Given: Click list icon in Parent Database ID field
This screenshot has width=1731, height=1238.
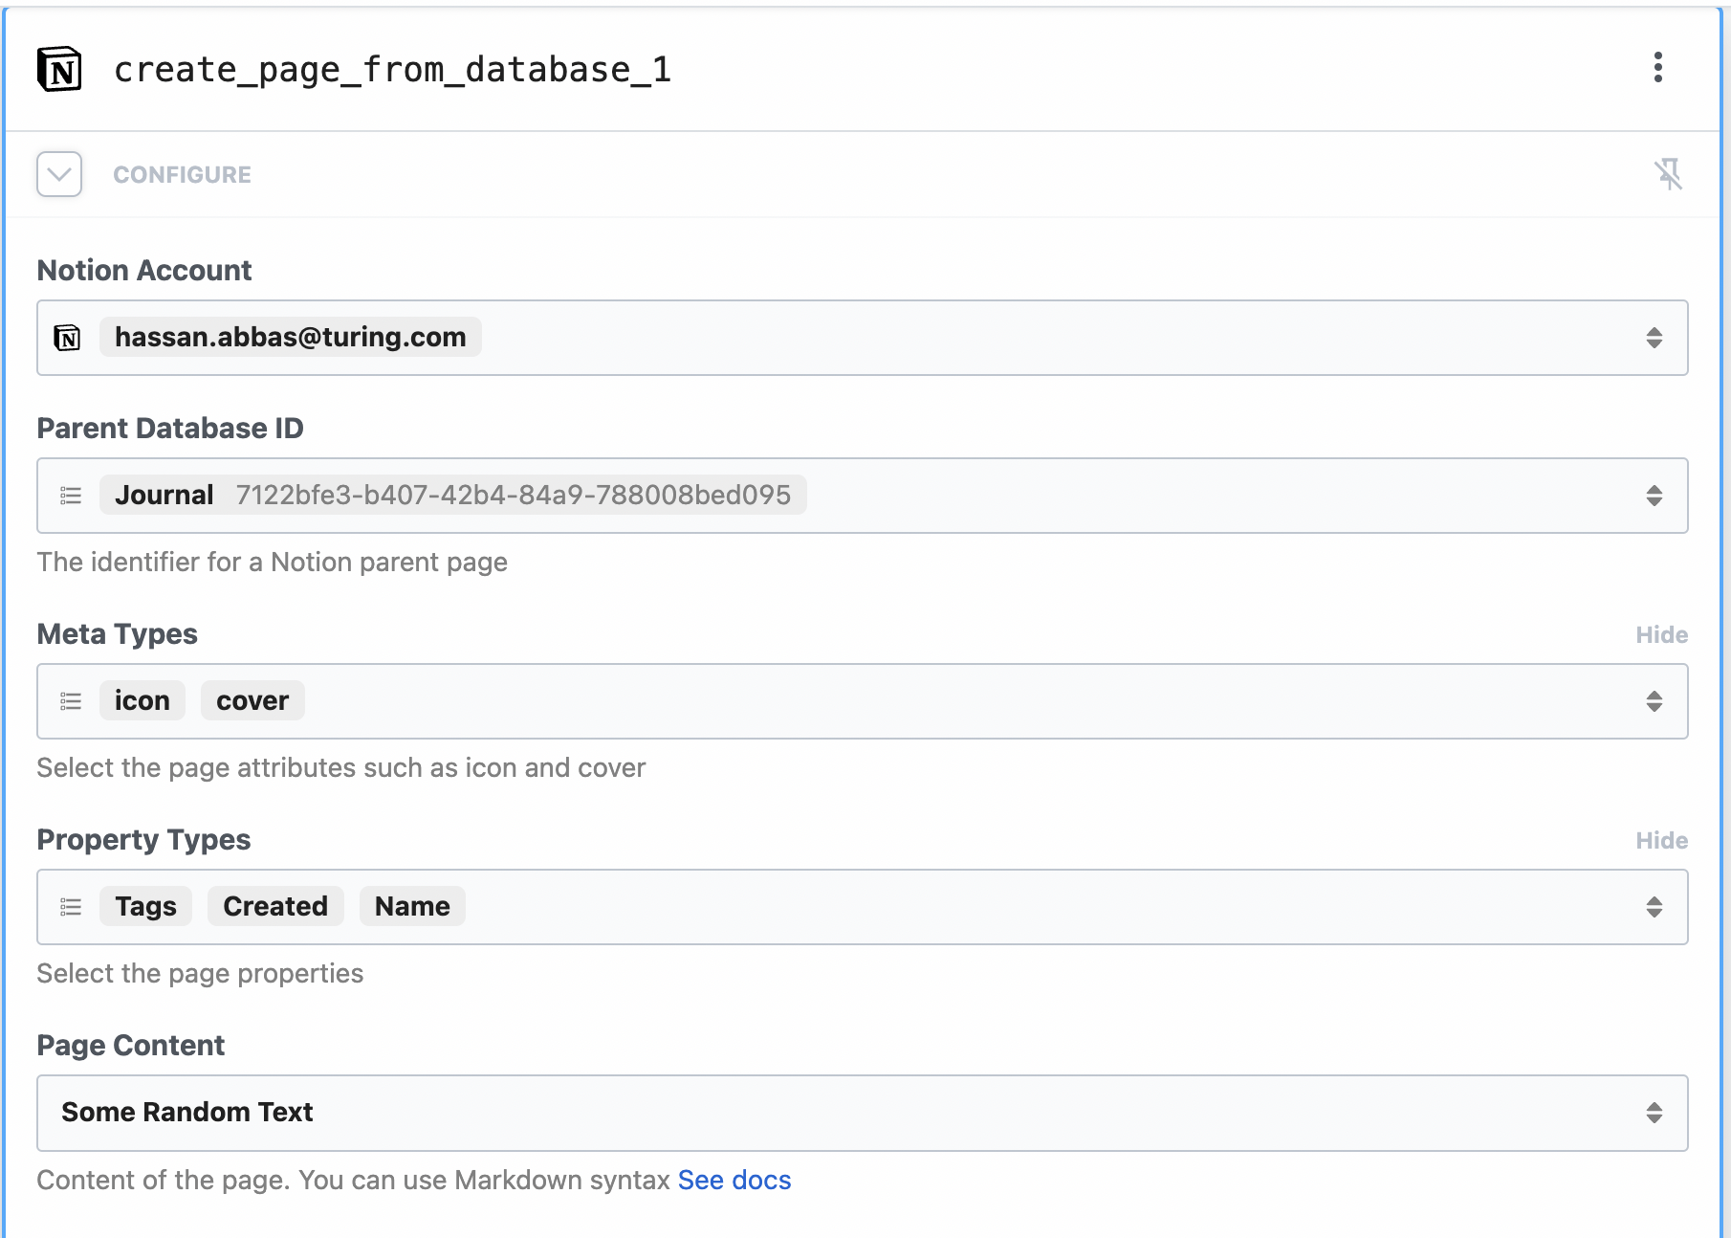Looking at the screenshot, I should (71, 496).
